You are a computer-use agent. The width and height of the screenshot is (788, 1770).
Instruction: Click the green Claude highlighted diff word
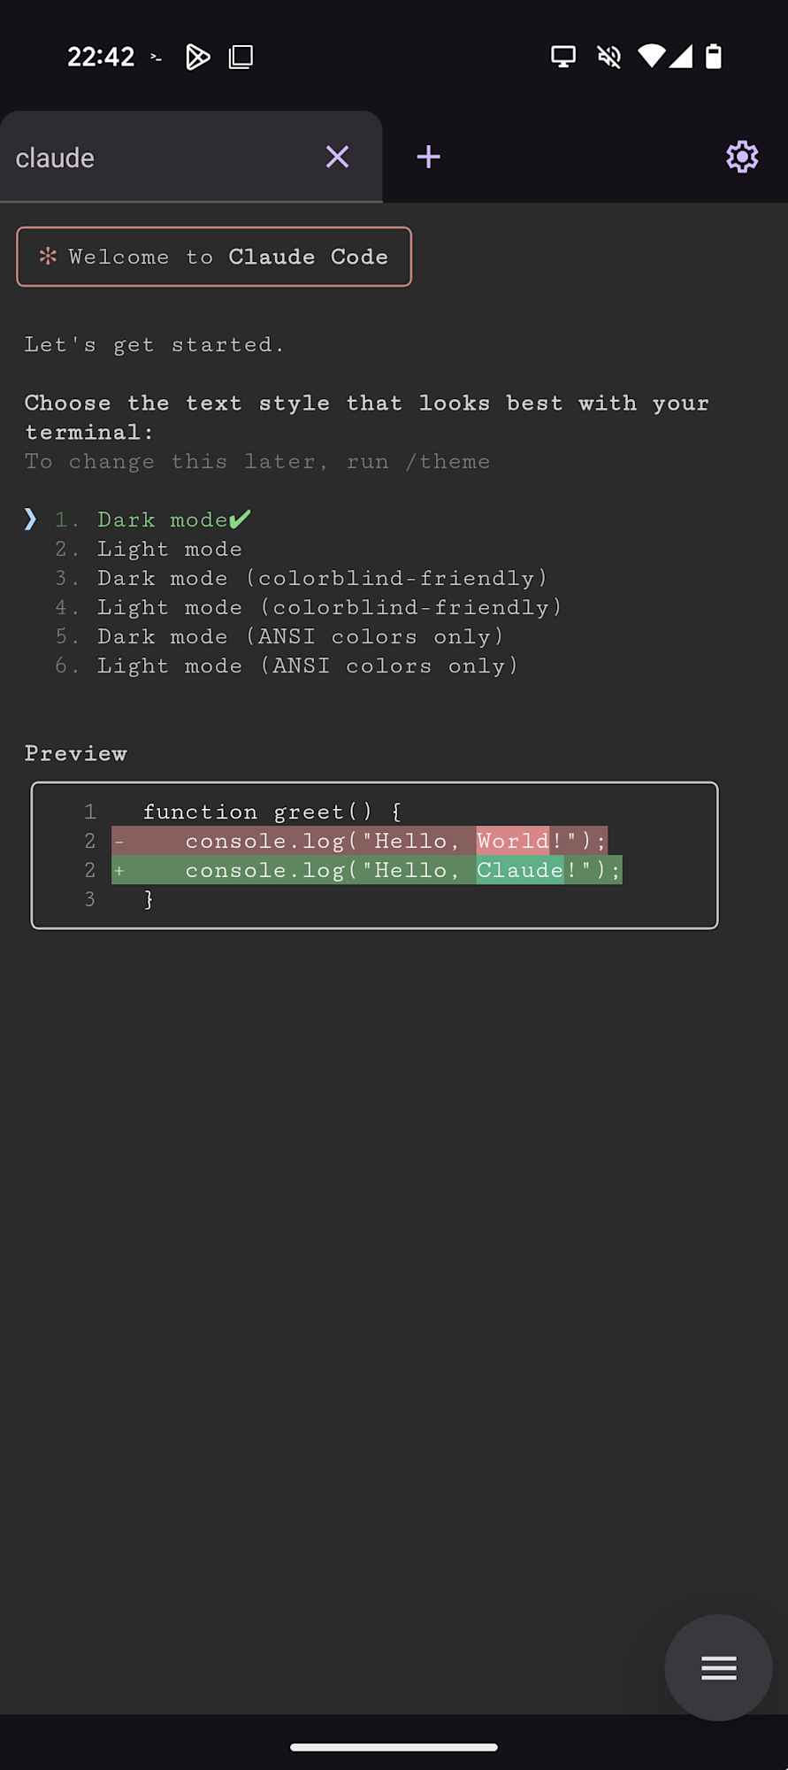(x=520, y=870)
